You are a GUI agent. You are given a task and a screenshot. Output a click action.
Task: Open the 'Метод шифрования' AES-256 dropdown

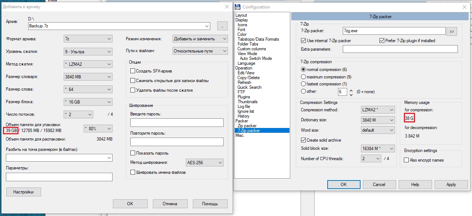pos(205,162)
